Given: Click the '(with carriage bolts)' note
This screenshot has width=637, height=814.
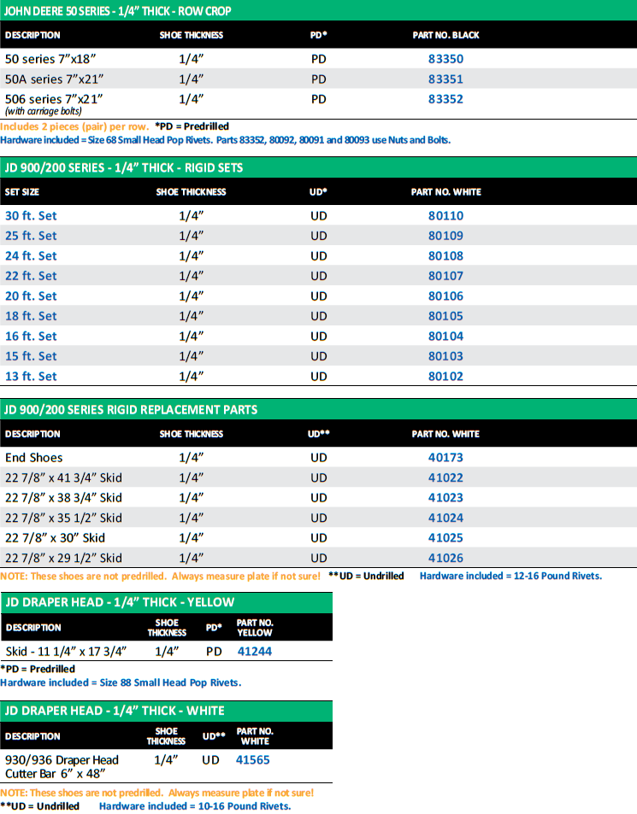Looking at the screenshot, I should 43,111.
